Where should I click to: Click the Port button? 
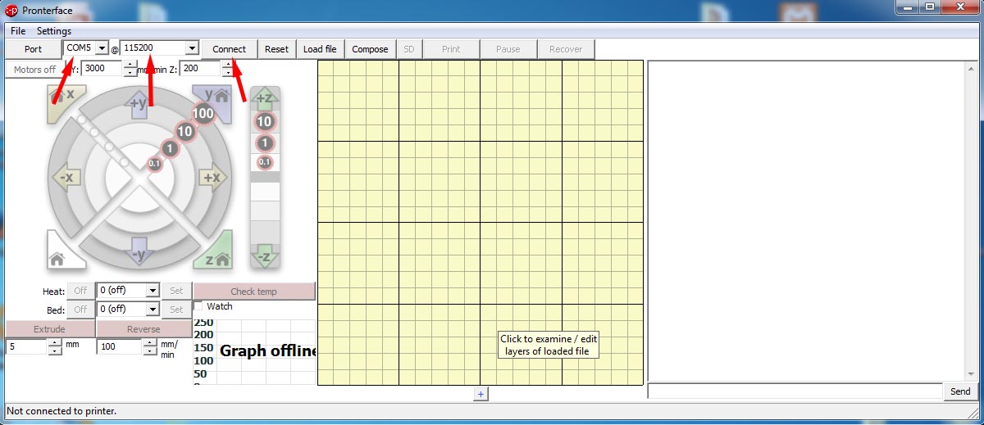pyautogui.click(x=33, y=49)
